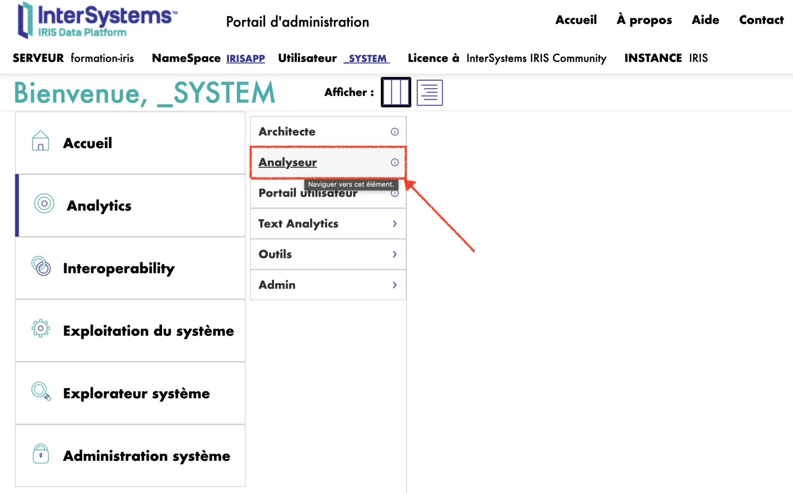The image size is (793, 493).
Task: Click the house icon beside Accueil
Action: click(41, 141)
